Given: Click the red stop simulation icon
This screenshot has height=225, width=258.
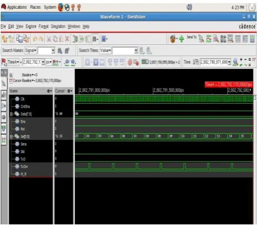Looking at the screenshot, I should 130,62.
